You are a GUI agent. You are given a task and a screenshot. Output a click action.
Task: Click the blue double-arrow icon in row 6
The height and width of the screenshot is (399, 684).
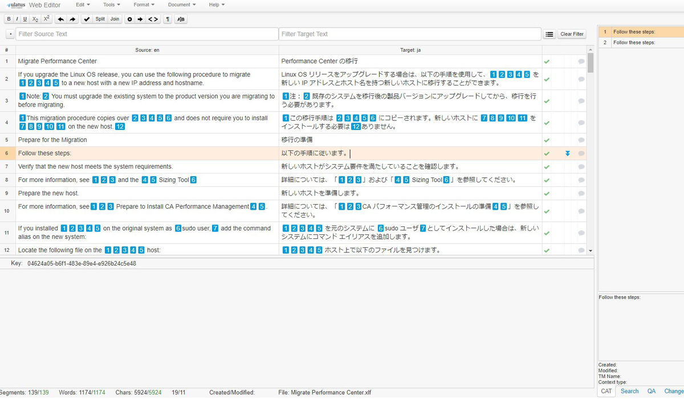pyautogui.click(x=568, y=153)
